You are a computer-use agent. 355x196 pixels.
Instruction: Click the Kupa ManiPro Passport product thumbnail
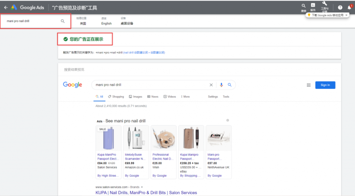pyautogui.click(x=108, y=138)
